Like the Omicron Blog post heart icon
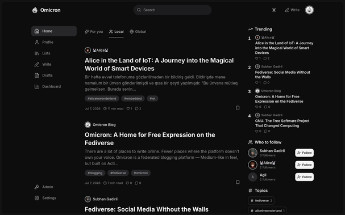345x215 pixels. point(127,183)
